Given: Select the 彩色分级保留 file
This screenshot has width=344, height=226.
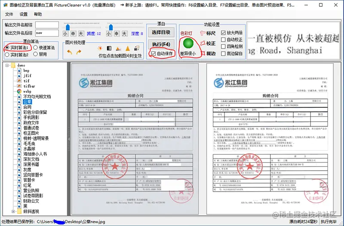Looking at the screenshot, I should pyautogui.click(x=35, y=112).
